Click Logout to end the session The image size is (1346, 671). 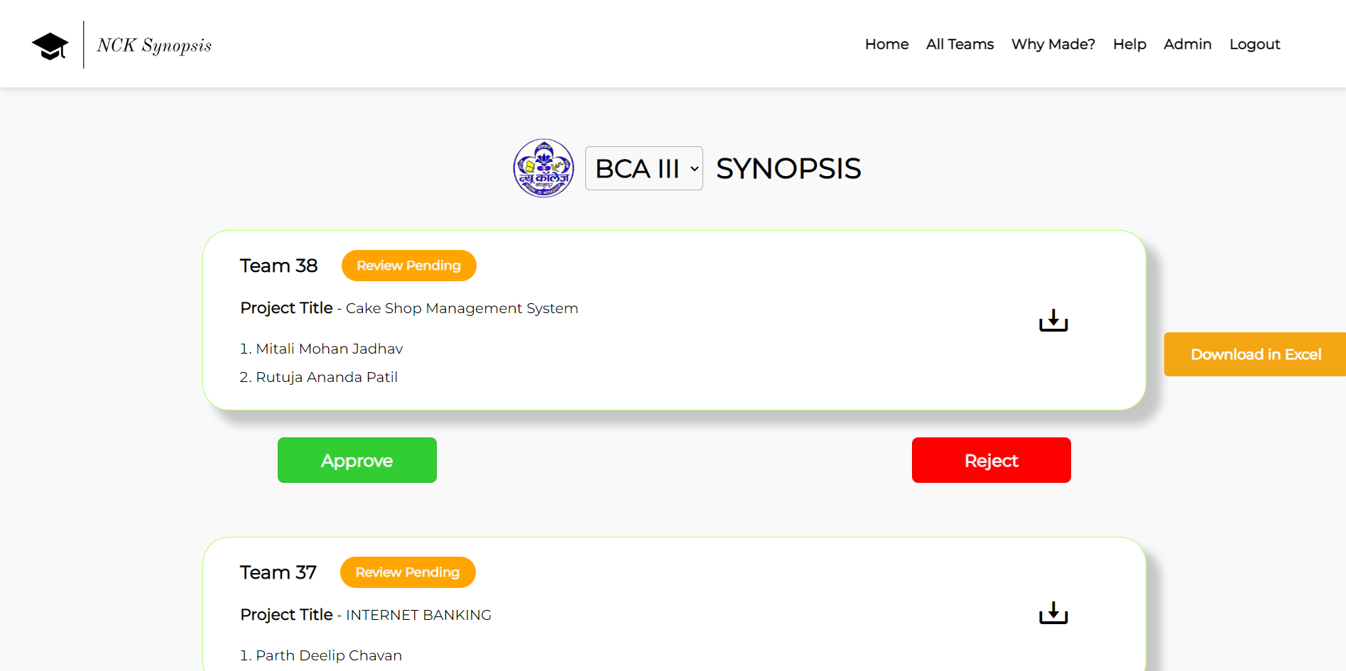(x=1254, y=44)
